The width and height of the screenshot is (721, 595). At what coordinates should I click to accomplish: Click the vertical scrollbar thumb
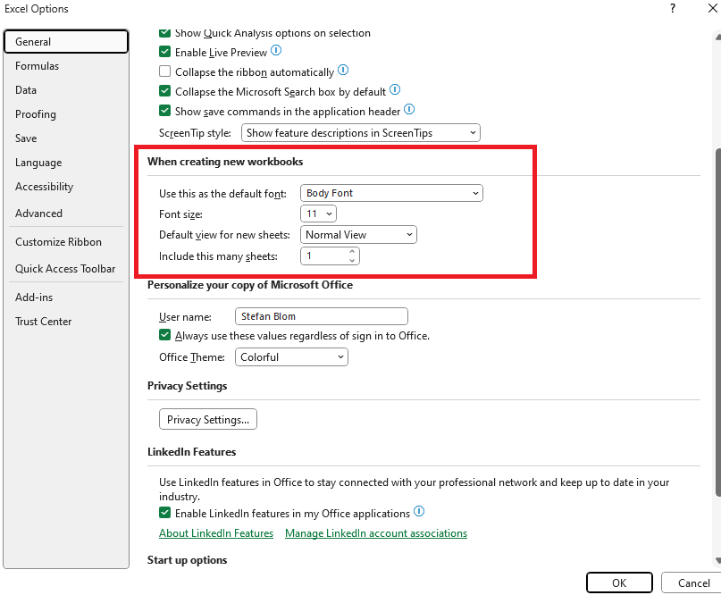(717, 322)
